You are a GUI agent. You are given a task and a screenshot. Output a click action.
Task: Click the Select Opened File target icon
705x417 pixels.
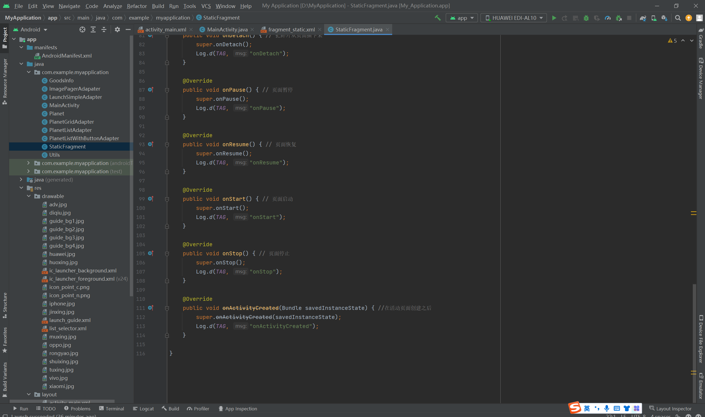[x=82, y=29]
